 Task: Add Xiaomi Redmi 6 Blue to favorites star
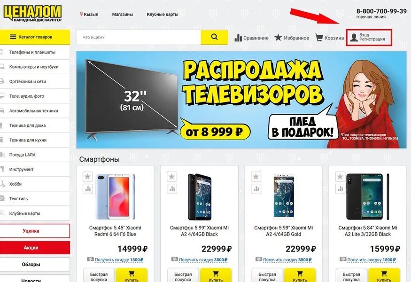[87, 177]
